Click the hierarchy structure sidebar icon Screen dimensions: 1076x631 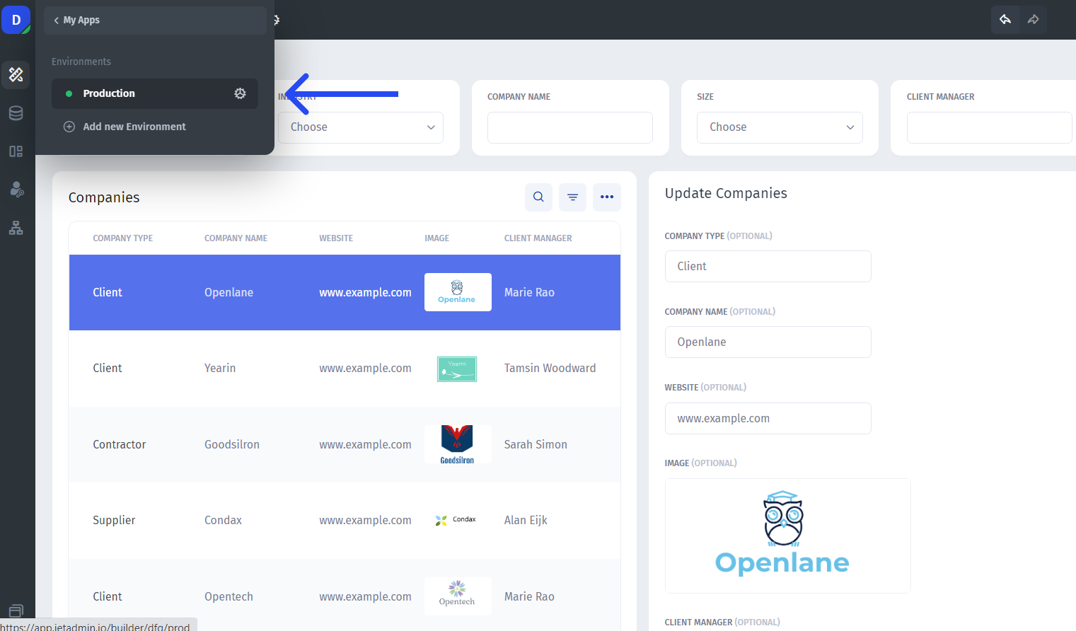pos(16,228)
